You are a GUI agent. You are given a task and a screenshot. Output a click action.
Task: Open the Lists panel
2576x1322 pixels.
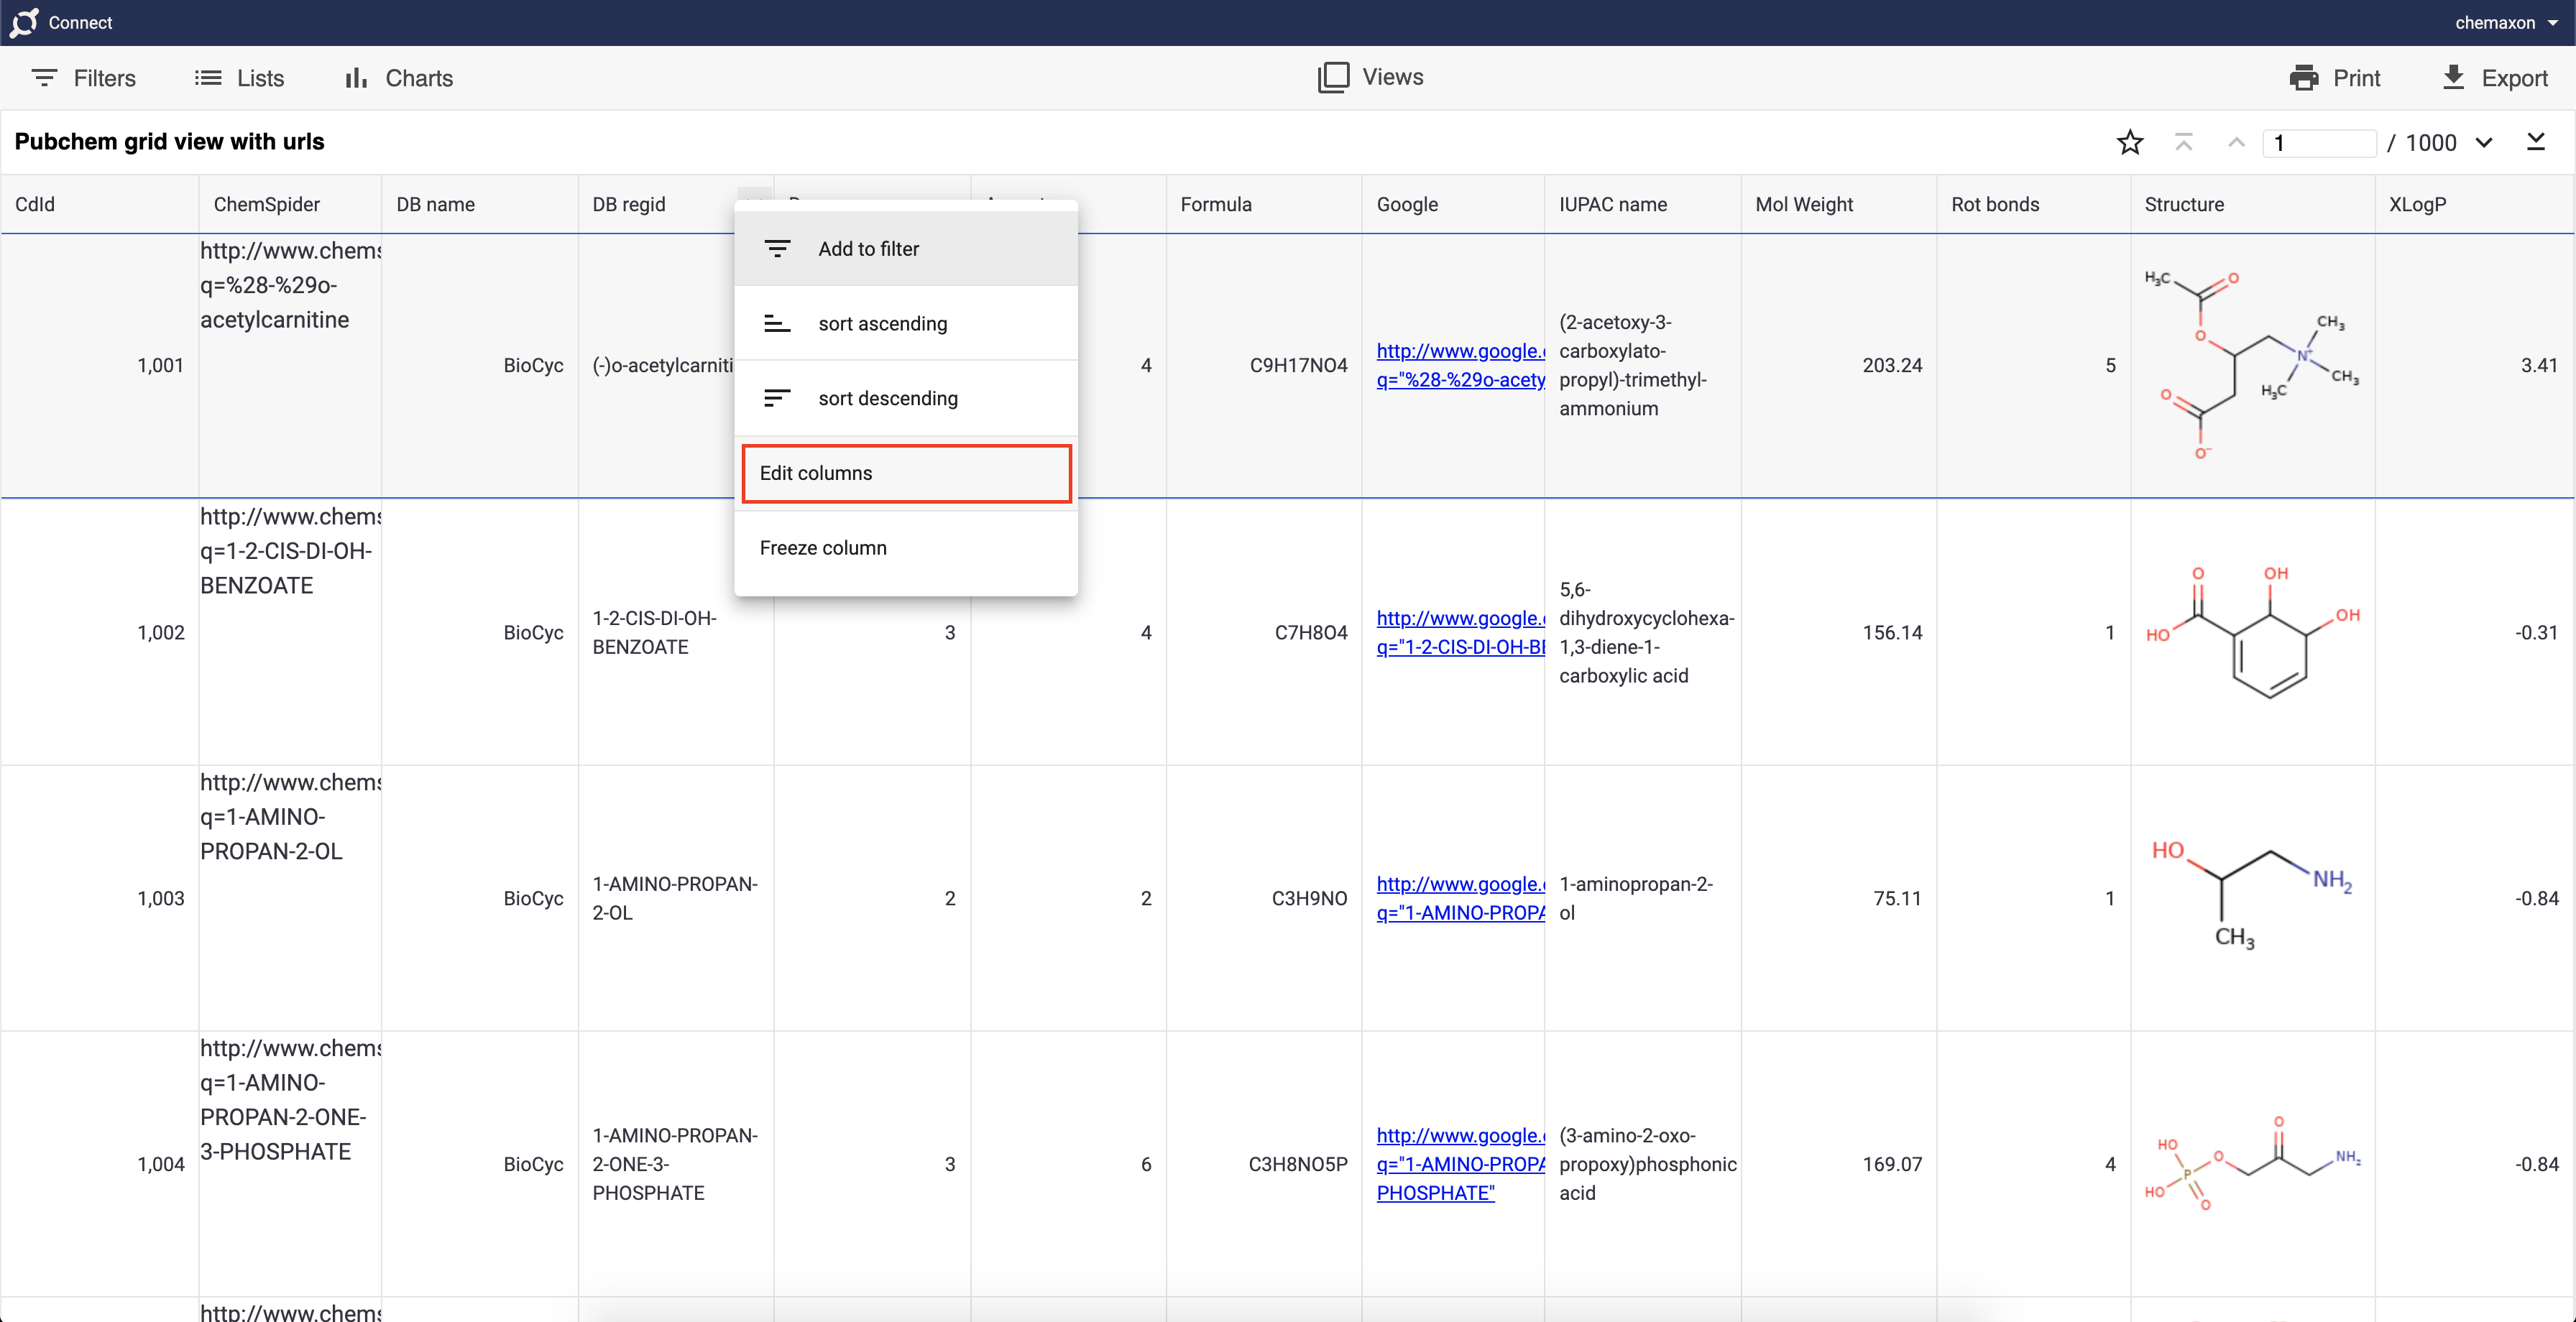[239, 78]
